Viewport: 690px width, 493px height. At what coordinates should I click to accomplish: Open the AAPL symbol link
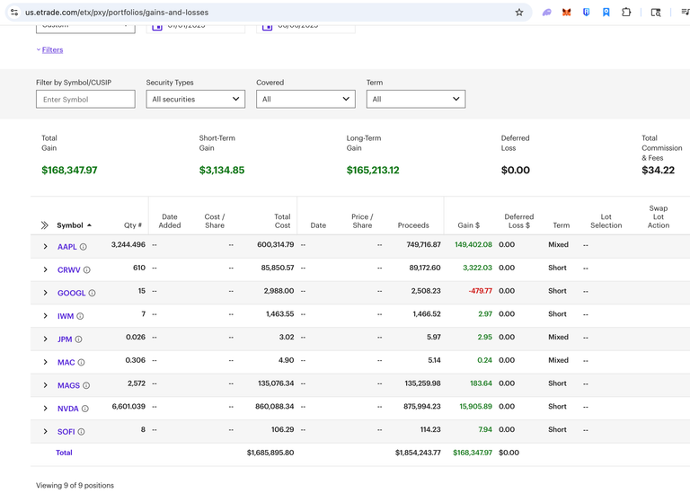click(x=66, y=247)
